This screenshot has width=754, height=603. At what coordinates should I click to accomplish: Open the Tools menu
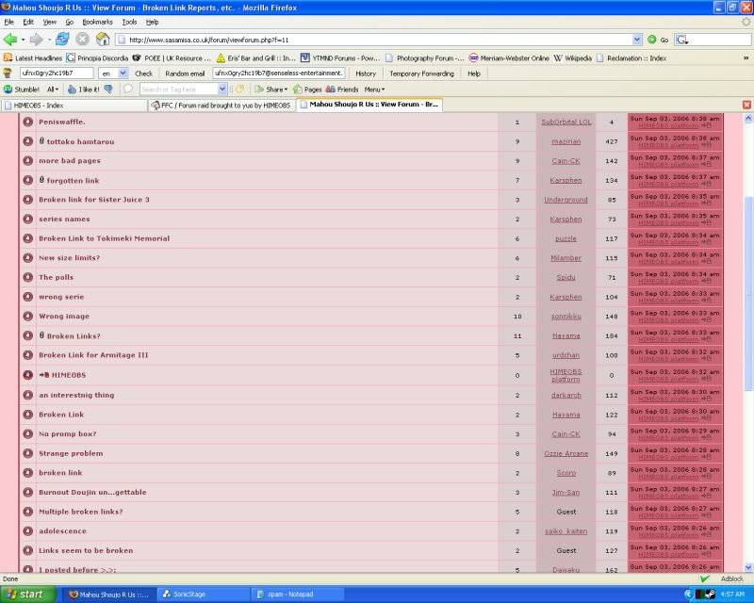[129, 22]
